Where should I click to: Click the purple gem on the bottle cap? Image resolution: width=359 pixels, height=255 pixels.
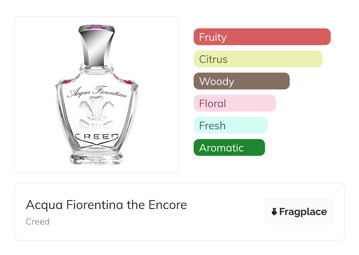[x=96, y=27]
